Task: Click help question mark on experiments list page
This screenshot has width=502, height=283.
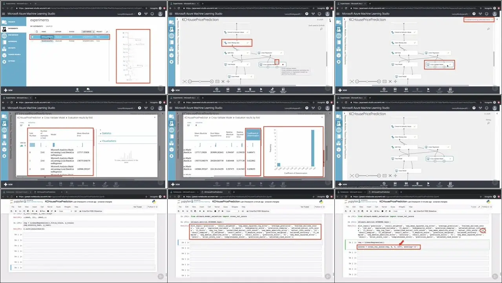Action: 140,14
